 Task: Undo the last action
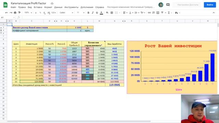[x=7, y=13]
